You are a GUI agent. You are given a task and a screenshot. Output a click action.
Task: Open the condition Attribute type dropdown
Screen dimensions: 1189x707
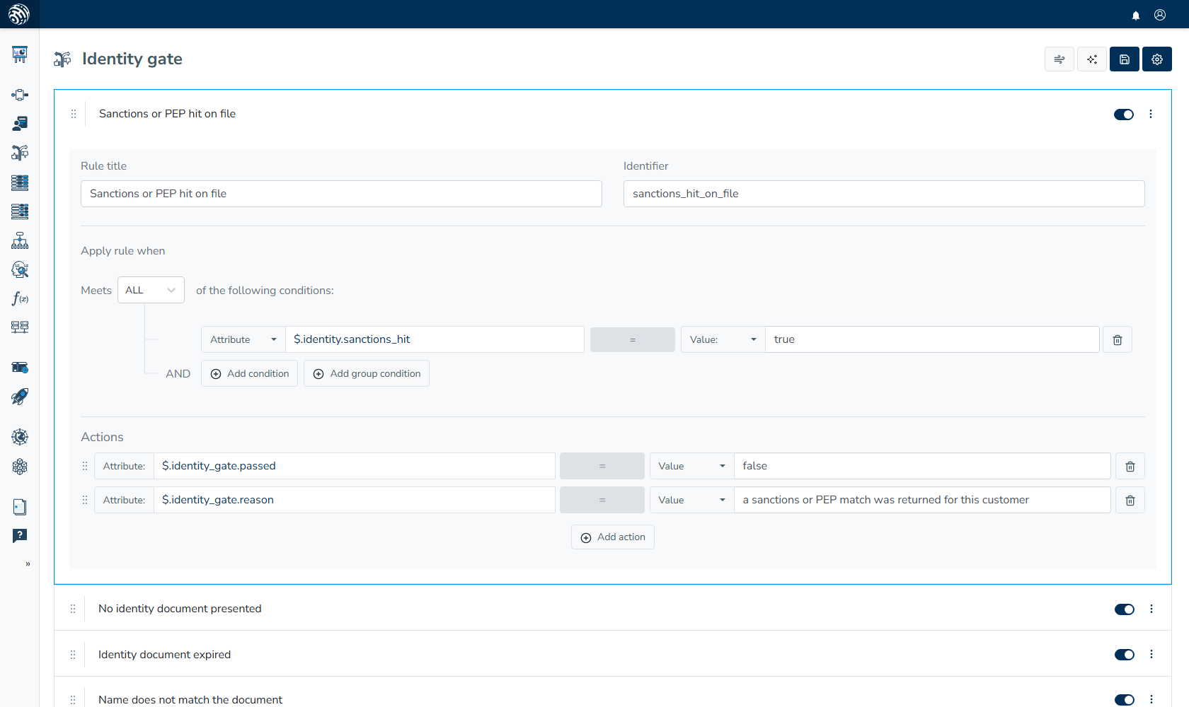(243, 339)
